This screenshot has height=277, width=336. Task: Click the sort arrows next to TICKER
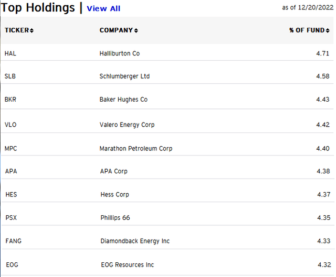[31, 30]
